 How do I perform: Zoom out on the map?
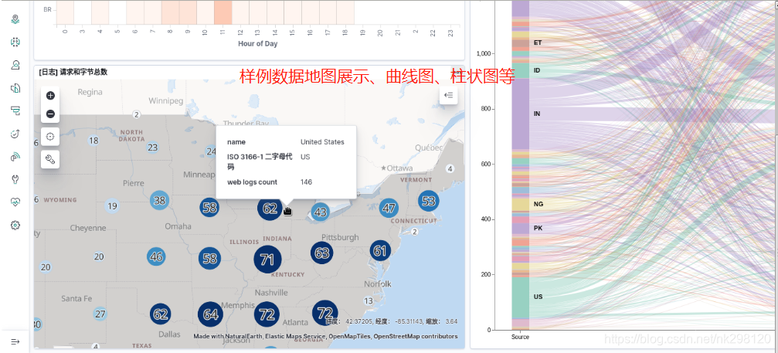click(x=50, y=114)
